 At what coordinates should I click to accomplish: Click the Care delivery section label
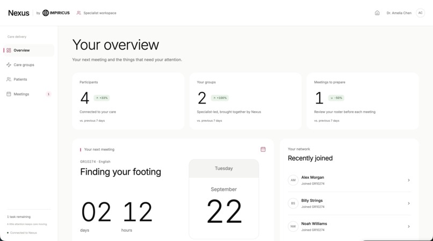pyautogui.click(x=17, y=36)
